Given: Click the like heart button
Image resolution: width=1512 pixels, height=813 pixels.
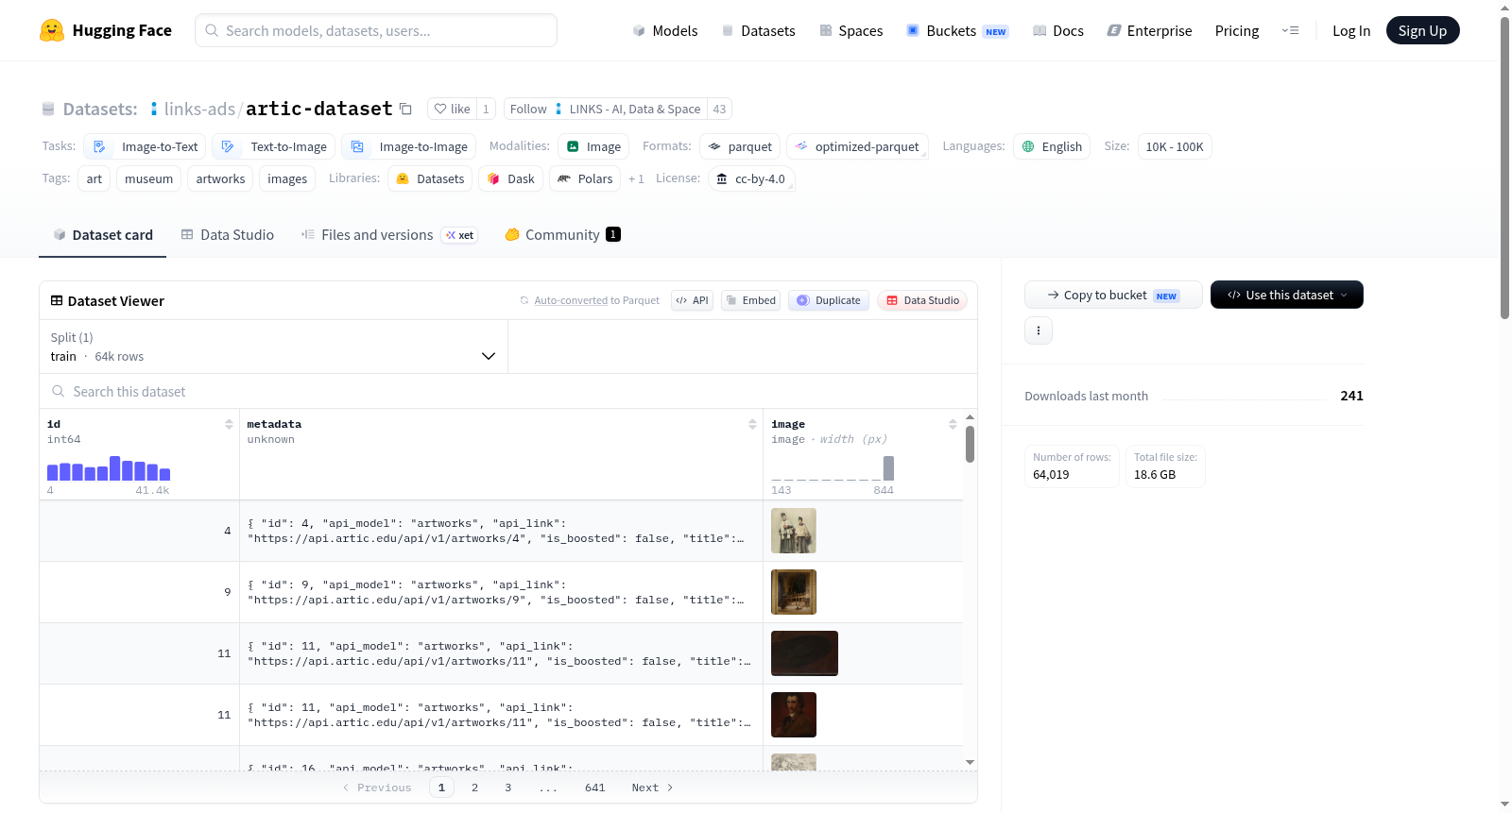Looking at the screenshot, I should point(452,109).
